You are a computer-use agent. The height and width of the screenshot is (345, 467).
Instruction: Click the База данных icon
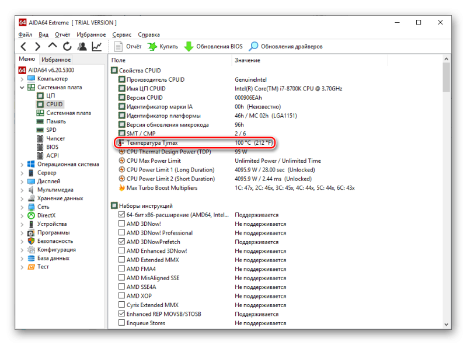(31, 258)
